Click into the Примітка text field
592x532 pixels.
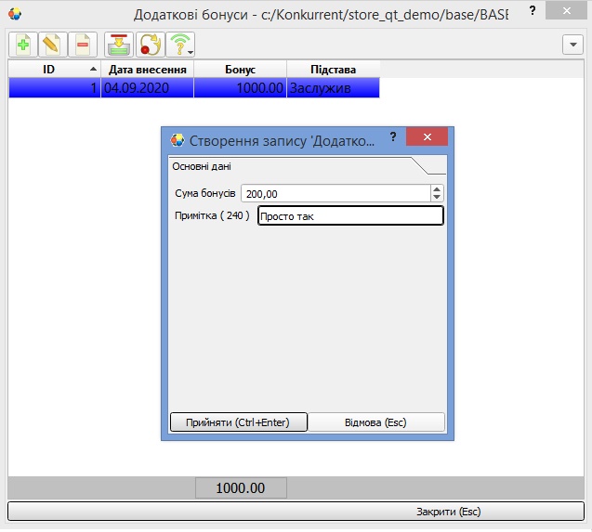point(349,216)
